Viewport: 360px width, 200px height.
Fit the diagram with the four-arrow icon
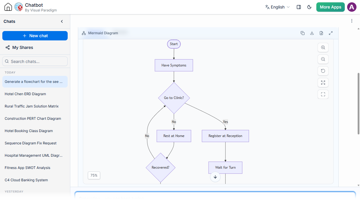323,83
